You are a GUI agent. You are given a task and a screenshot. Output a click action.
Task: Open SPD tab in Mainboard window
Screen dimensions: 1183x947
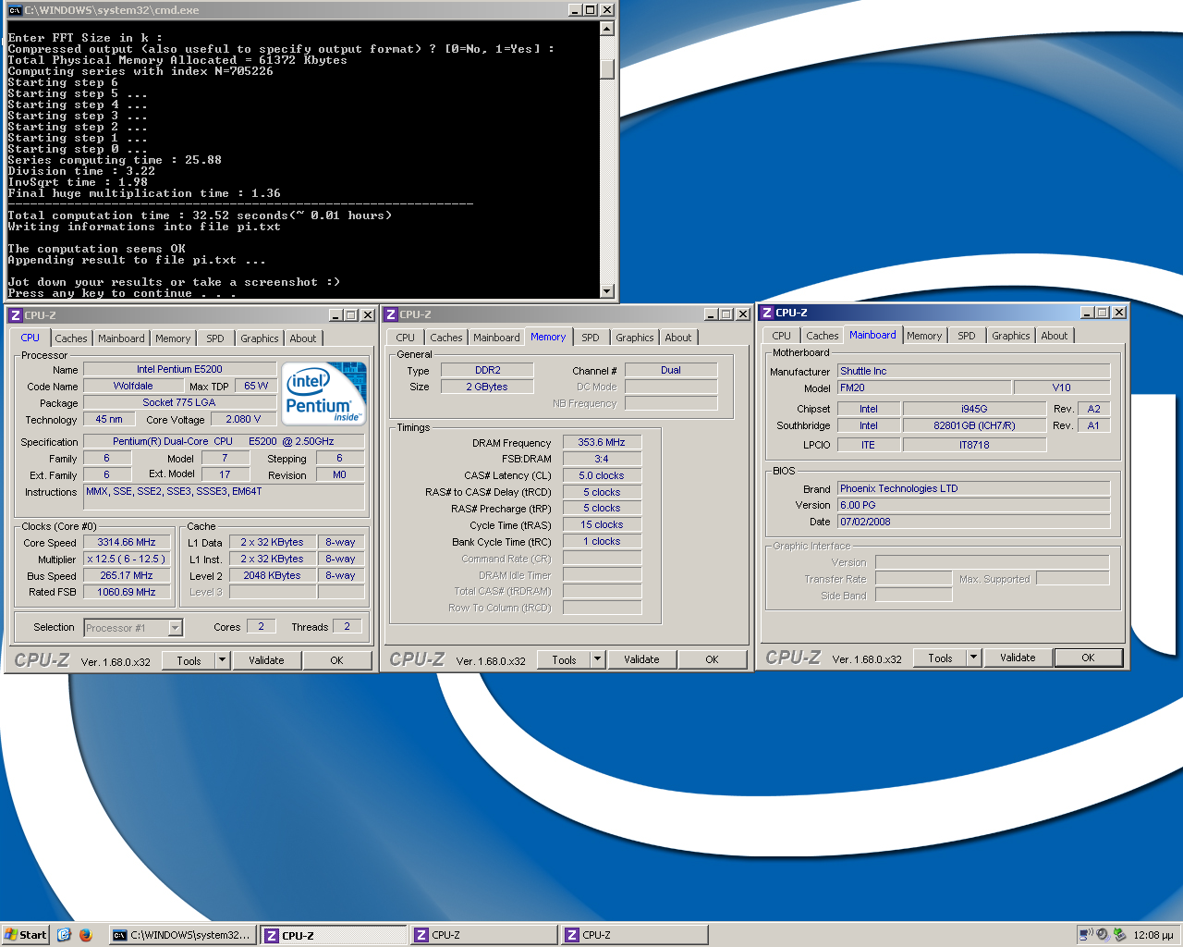click(967, 336)
